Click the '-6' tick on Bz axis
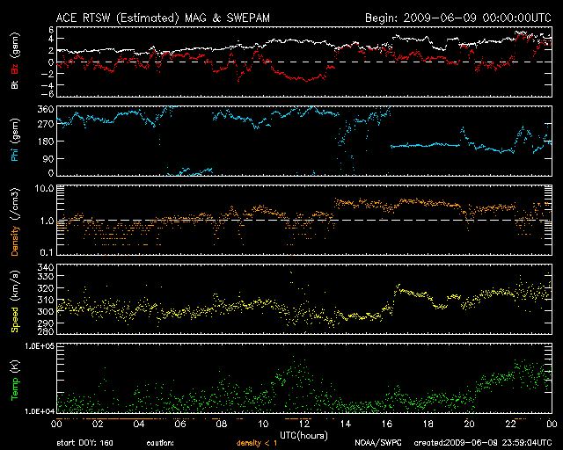Image resolution: width=563 pixels, height=450 pixels. coord(47,94)
